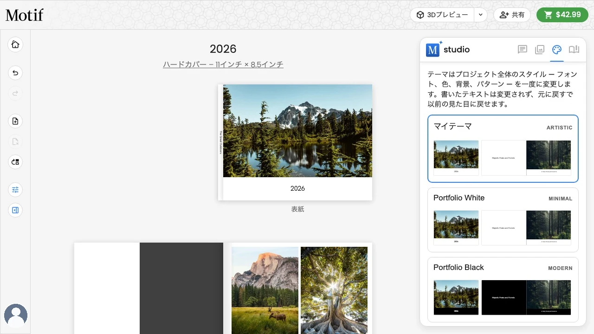Screen dimensions: 594x334
Task: Open the ハードカバー size link
Action: [223, 64]
